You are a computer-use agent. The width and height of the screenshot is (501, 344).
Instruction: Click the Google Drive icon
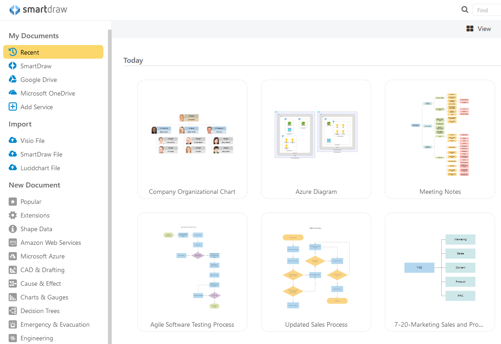[x=13, y=80]
